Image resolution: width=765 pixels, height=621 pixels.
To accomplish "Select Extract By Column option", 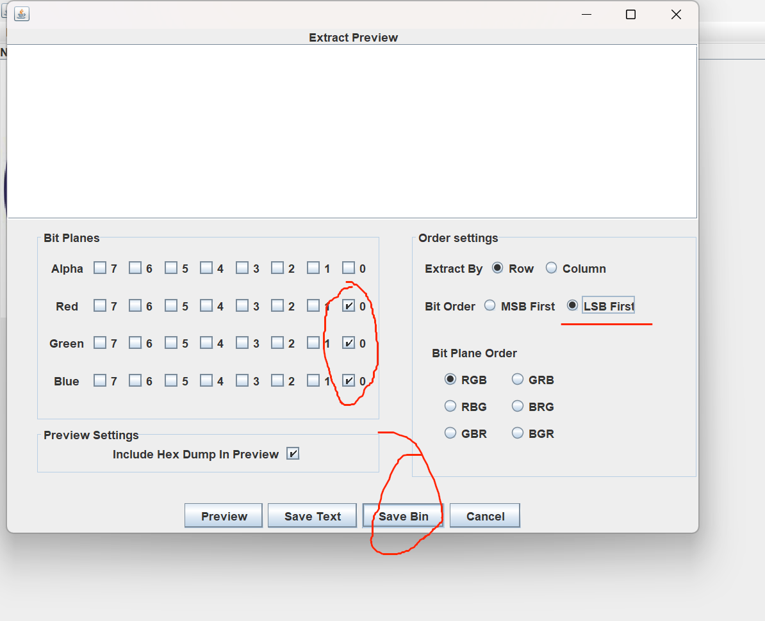I will (x=551, y=268).
